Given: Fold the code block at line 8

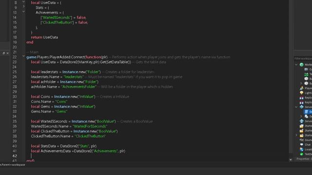Looking at the screenshot, I should tap(23, 2).
